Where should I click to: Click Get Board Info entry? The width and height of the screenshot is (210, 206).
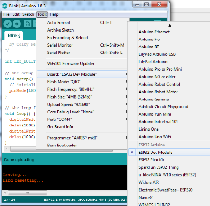pyautogui.click(x=82, y=127)
